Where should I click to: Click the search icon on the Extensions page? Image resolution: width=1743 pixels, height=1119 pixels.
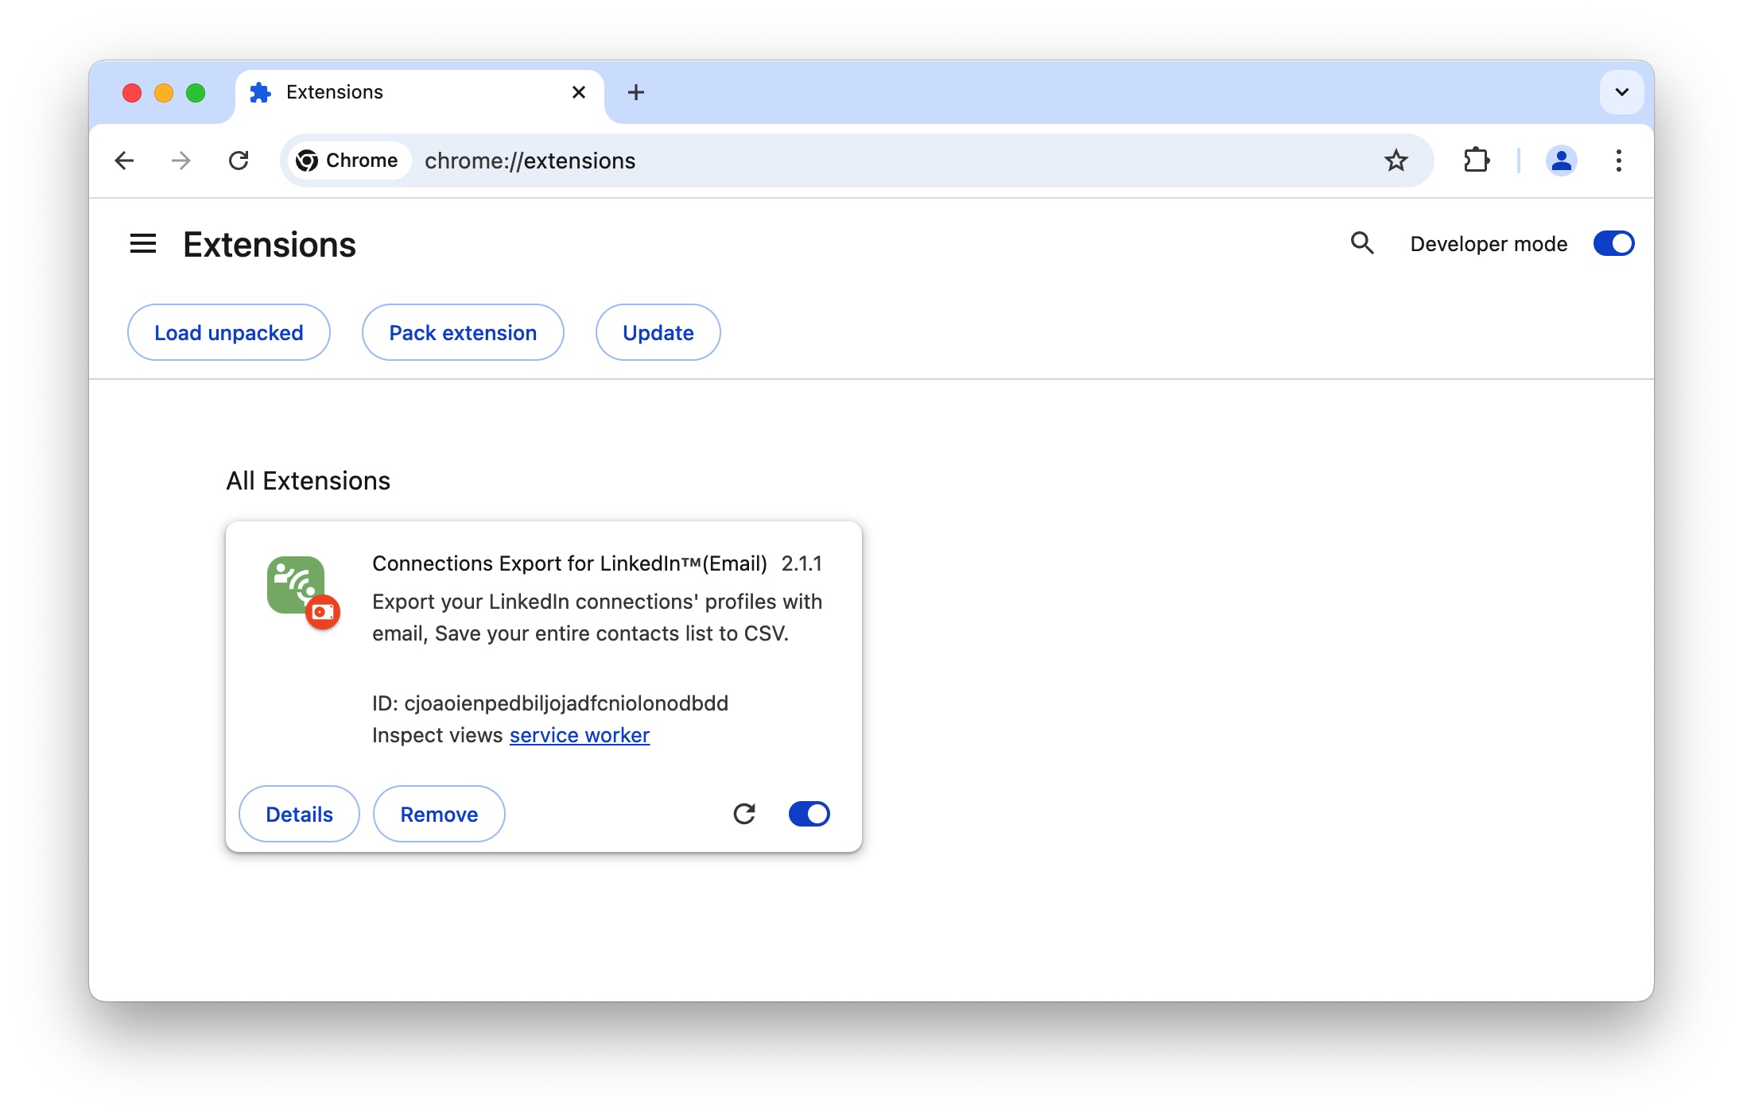(x=1362, y=243)
